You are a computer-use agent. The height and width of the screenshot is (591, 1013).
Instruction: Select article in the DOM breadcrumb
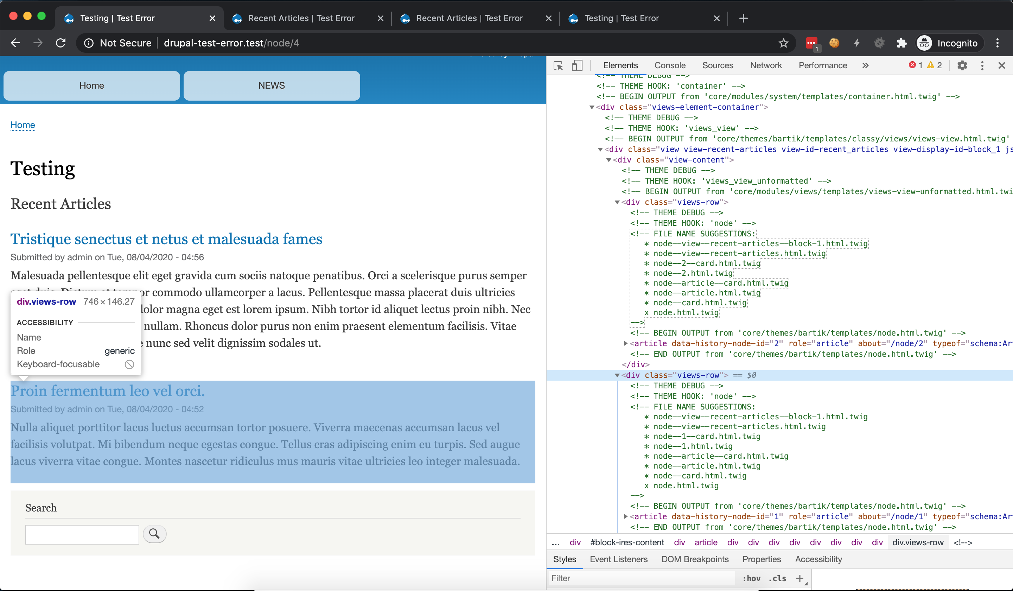click(x=706, y=542)
